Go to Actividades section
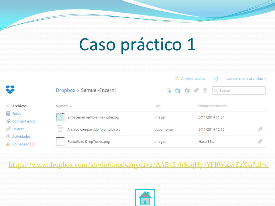This screenshot has height=206, width=275. click(x=21, y=136)
